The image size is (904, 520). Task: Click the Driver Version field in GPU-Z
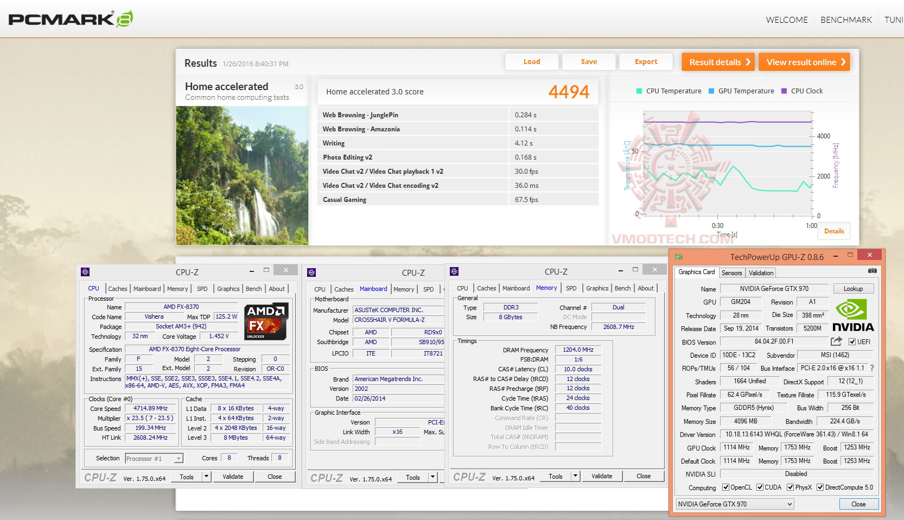[x=797, y=434]
